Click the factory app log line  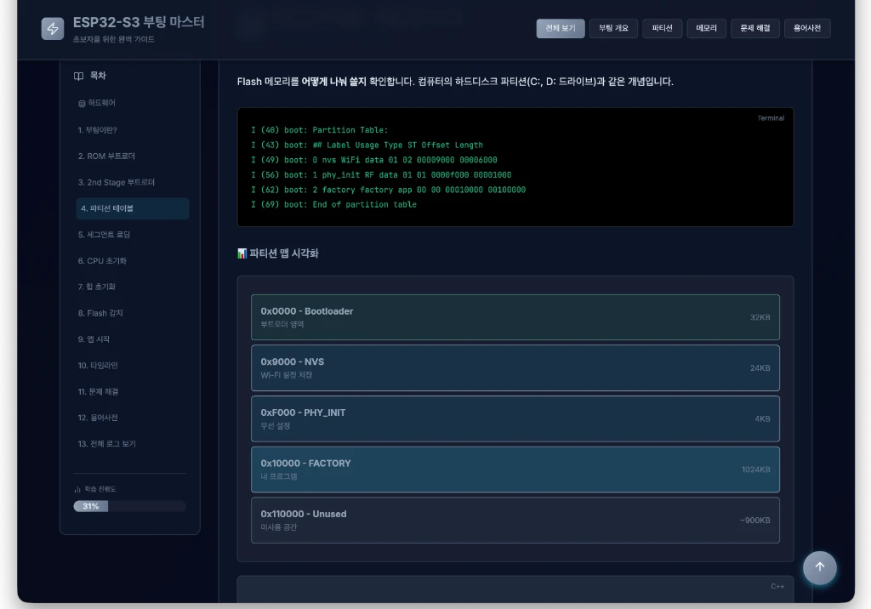388,190
